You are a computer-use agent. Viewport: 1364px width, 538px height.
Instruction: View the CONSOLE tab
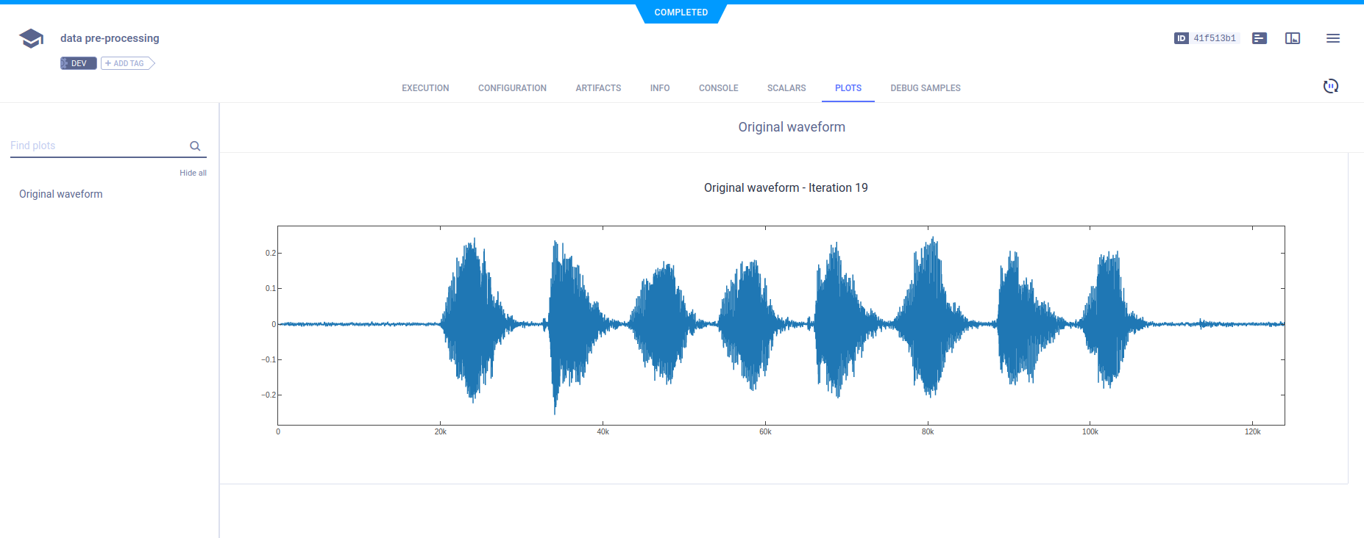point(718,88)
